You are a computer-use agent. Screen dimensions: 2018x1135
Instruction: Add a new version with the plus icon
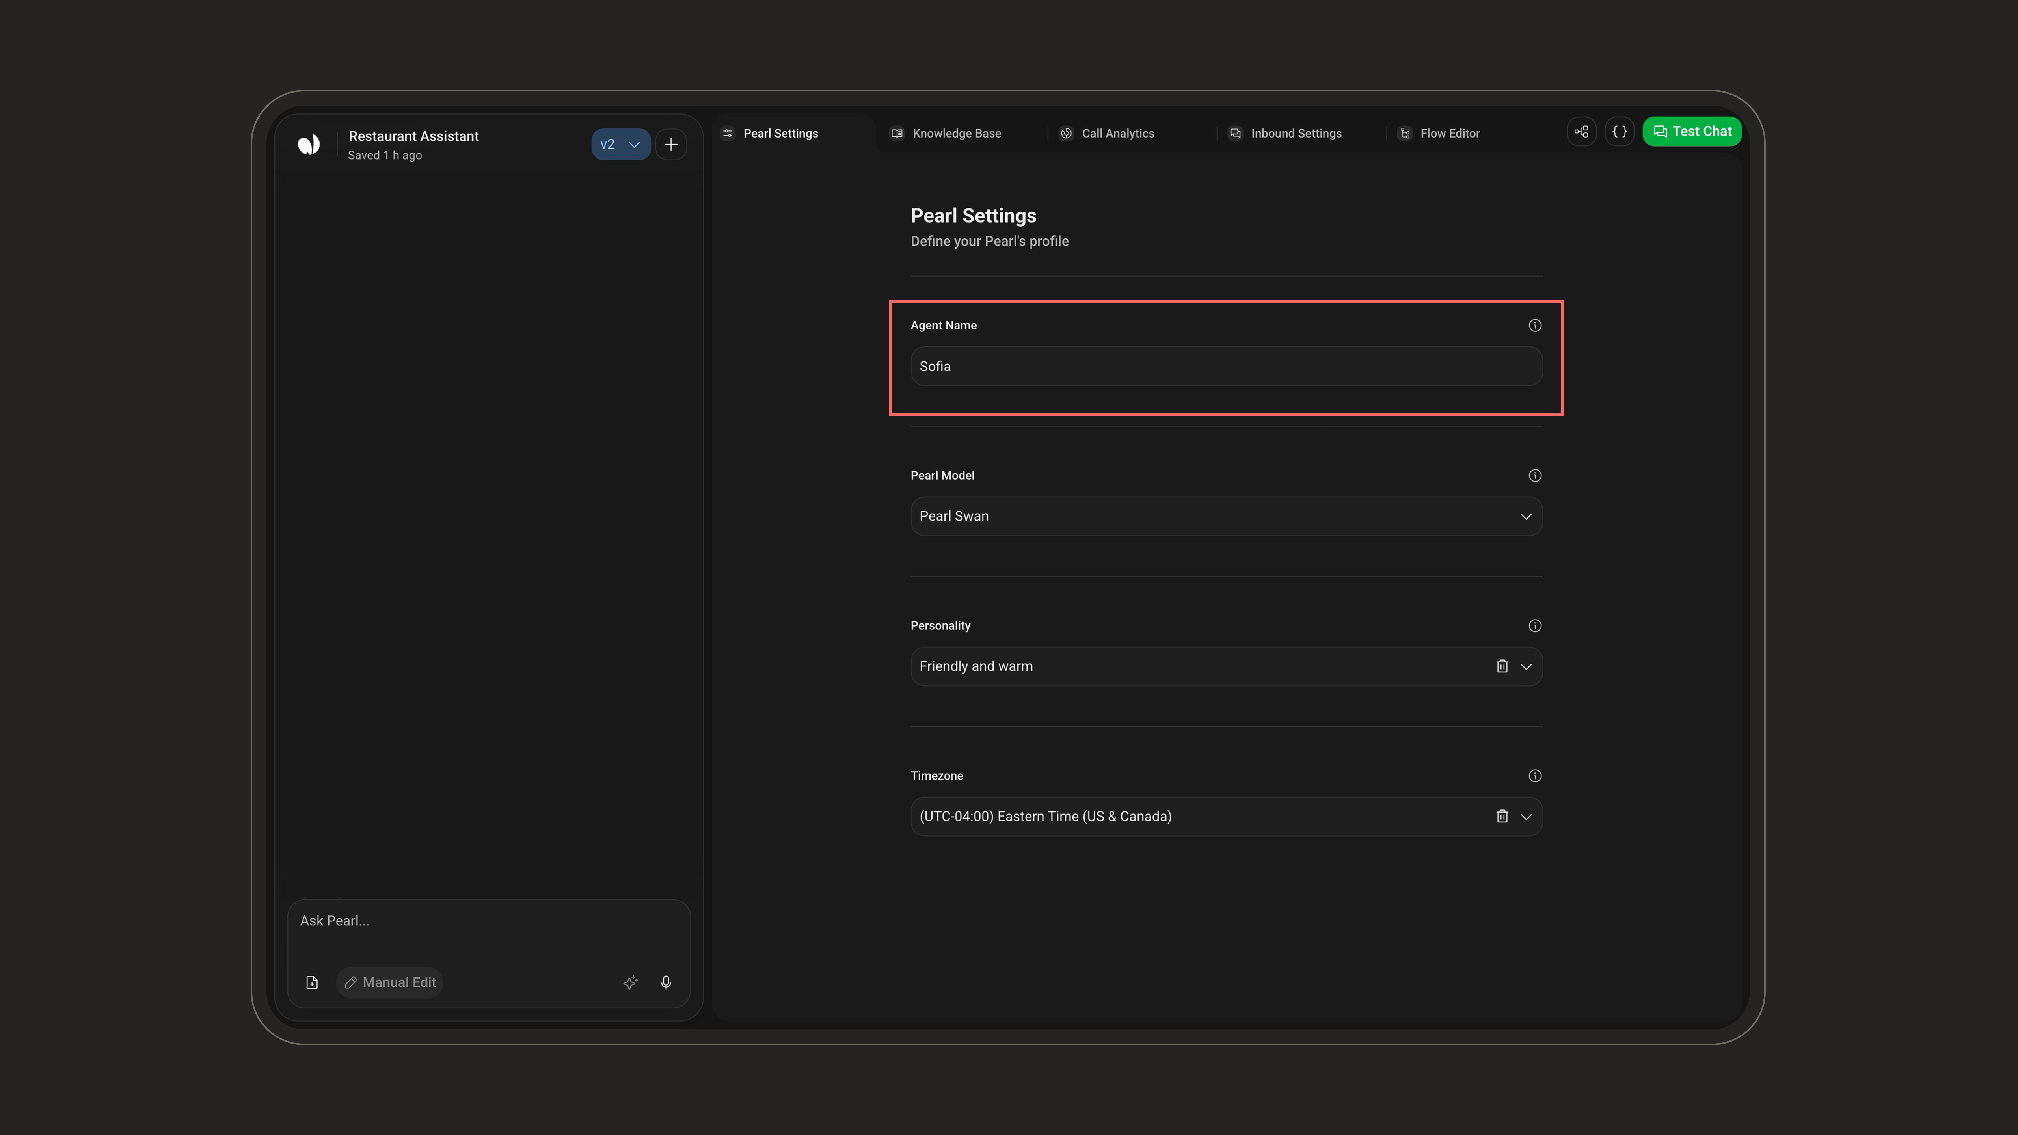[670, 144]
